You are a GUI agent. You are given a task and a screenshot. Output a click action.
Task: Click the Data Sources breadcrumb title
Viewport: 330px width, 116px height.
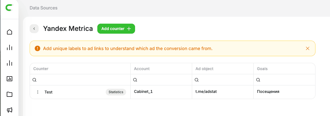(44, 8)
